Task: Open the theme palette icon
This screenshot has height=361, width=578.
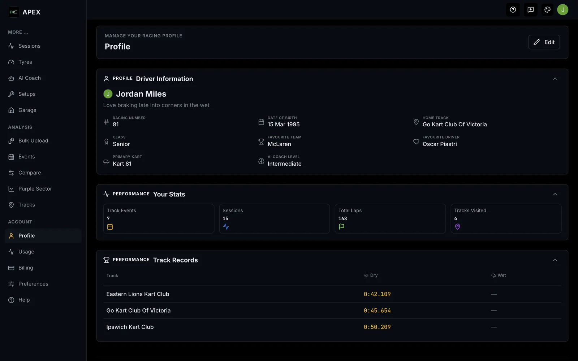Action: coord(547,10)
